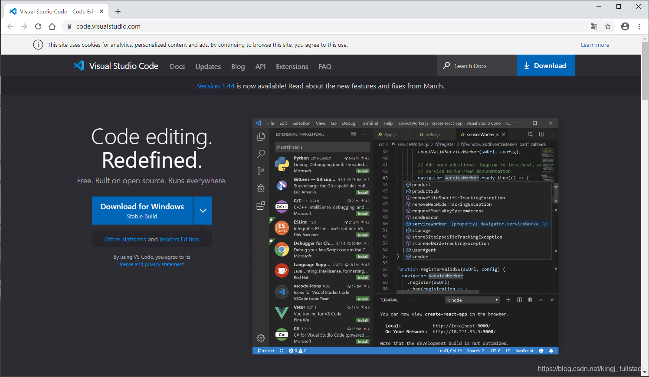Click the new terminal plus icon
Screen dimensions: 649x377
tap(508, 300)
